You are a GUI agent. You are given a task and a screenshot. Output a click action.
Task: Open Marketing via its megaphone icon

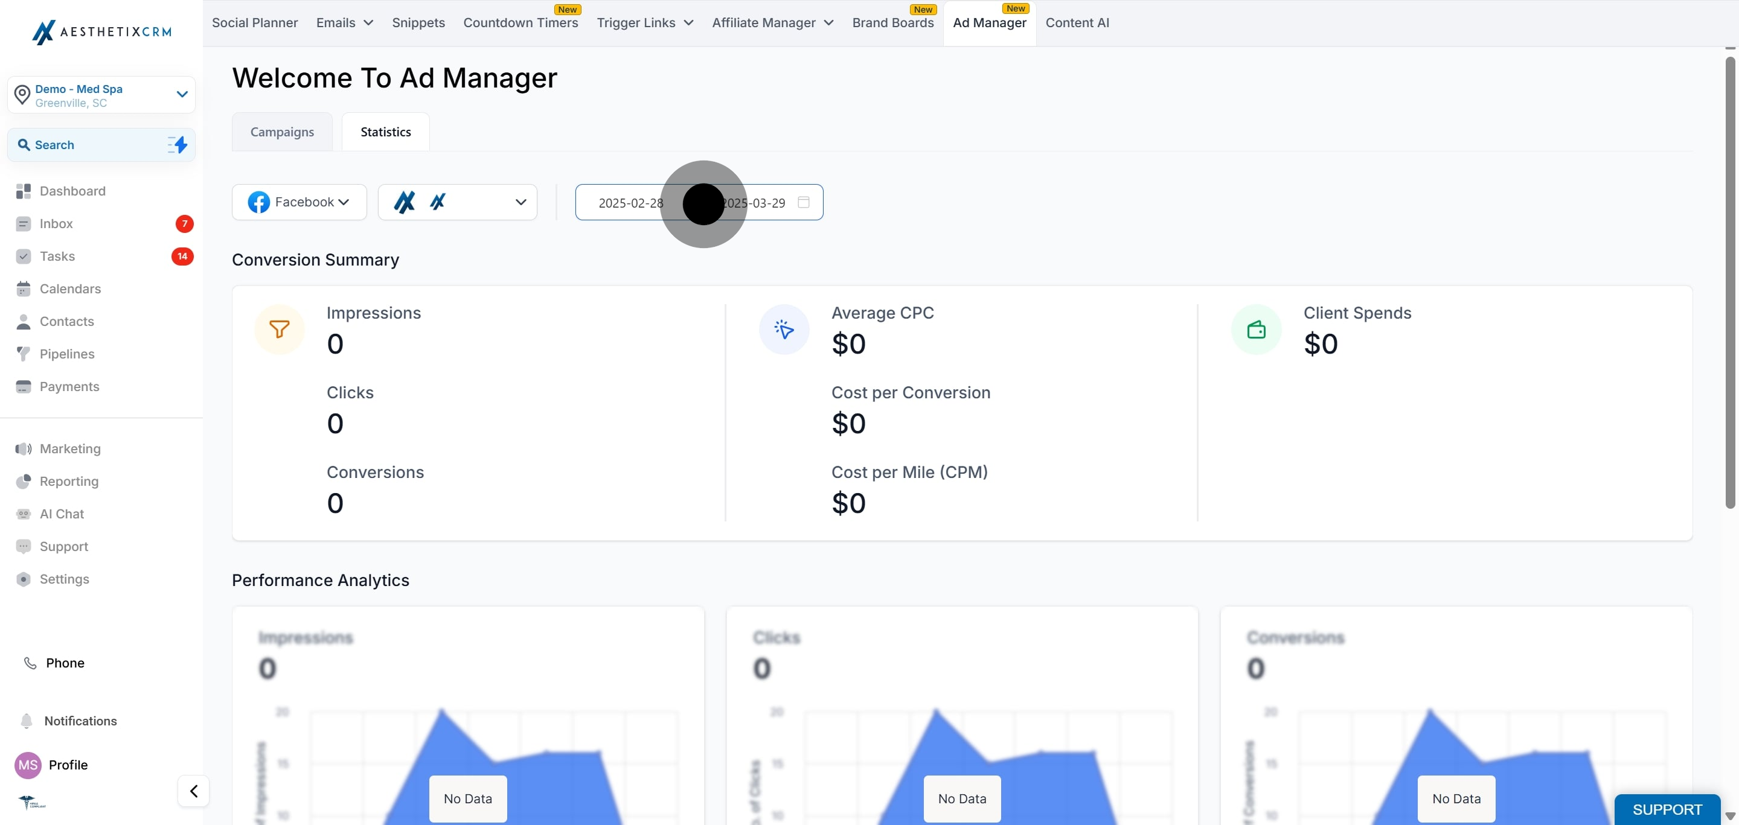coord(23,448)
